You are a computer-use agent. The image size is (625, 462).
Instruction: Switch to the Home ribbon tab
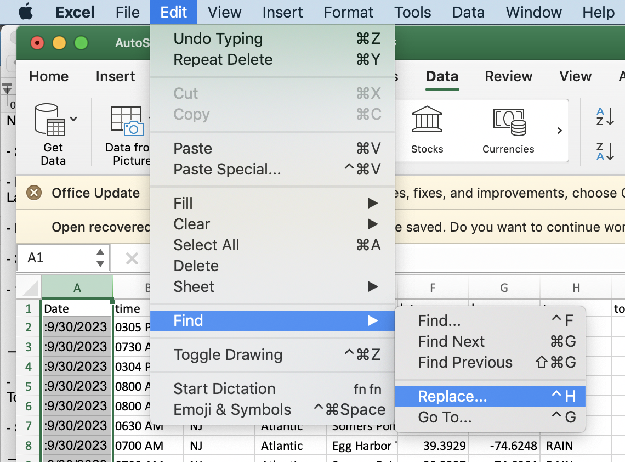(49, 76)
